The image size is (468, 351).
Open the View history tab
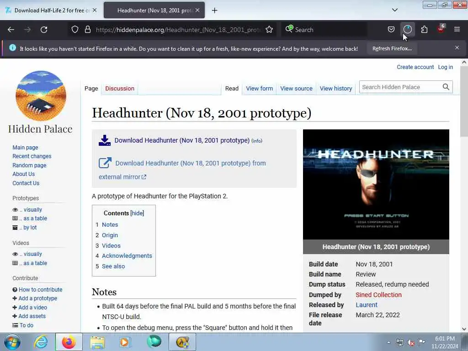[336, 88]
